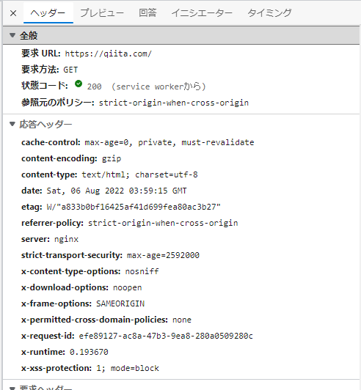Open the タイミング tab
Viewport: 361px width, 390px height.
click(269, 13)
